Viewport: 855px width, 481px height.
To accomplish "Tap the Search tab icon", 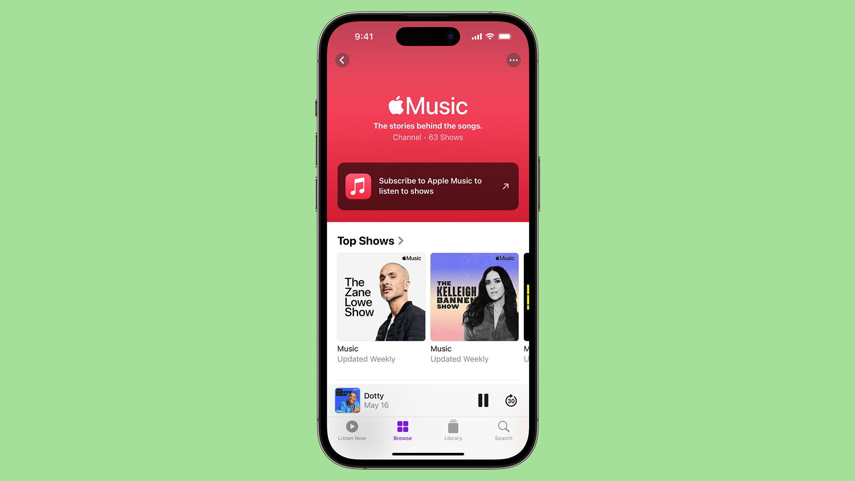I will coord(503,430).
